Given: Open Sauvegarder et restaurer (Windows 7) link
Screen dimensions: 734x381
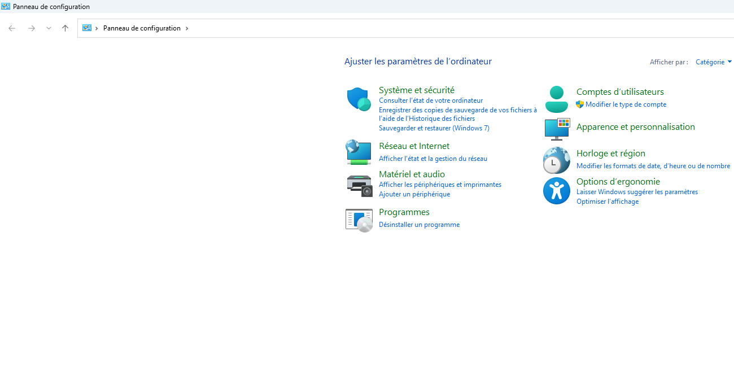Looking at the screenshot, I should (x=434, y=128).
